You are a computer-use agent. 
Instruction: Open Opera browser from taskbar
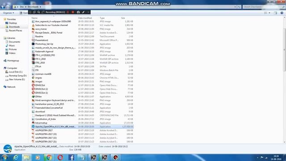tap(60, 157)
